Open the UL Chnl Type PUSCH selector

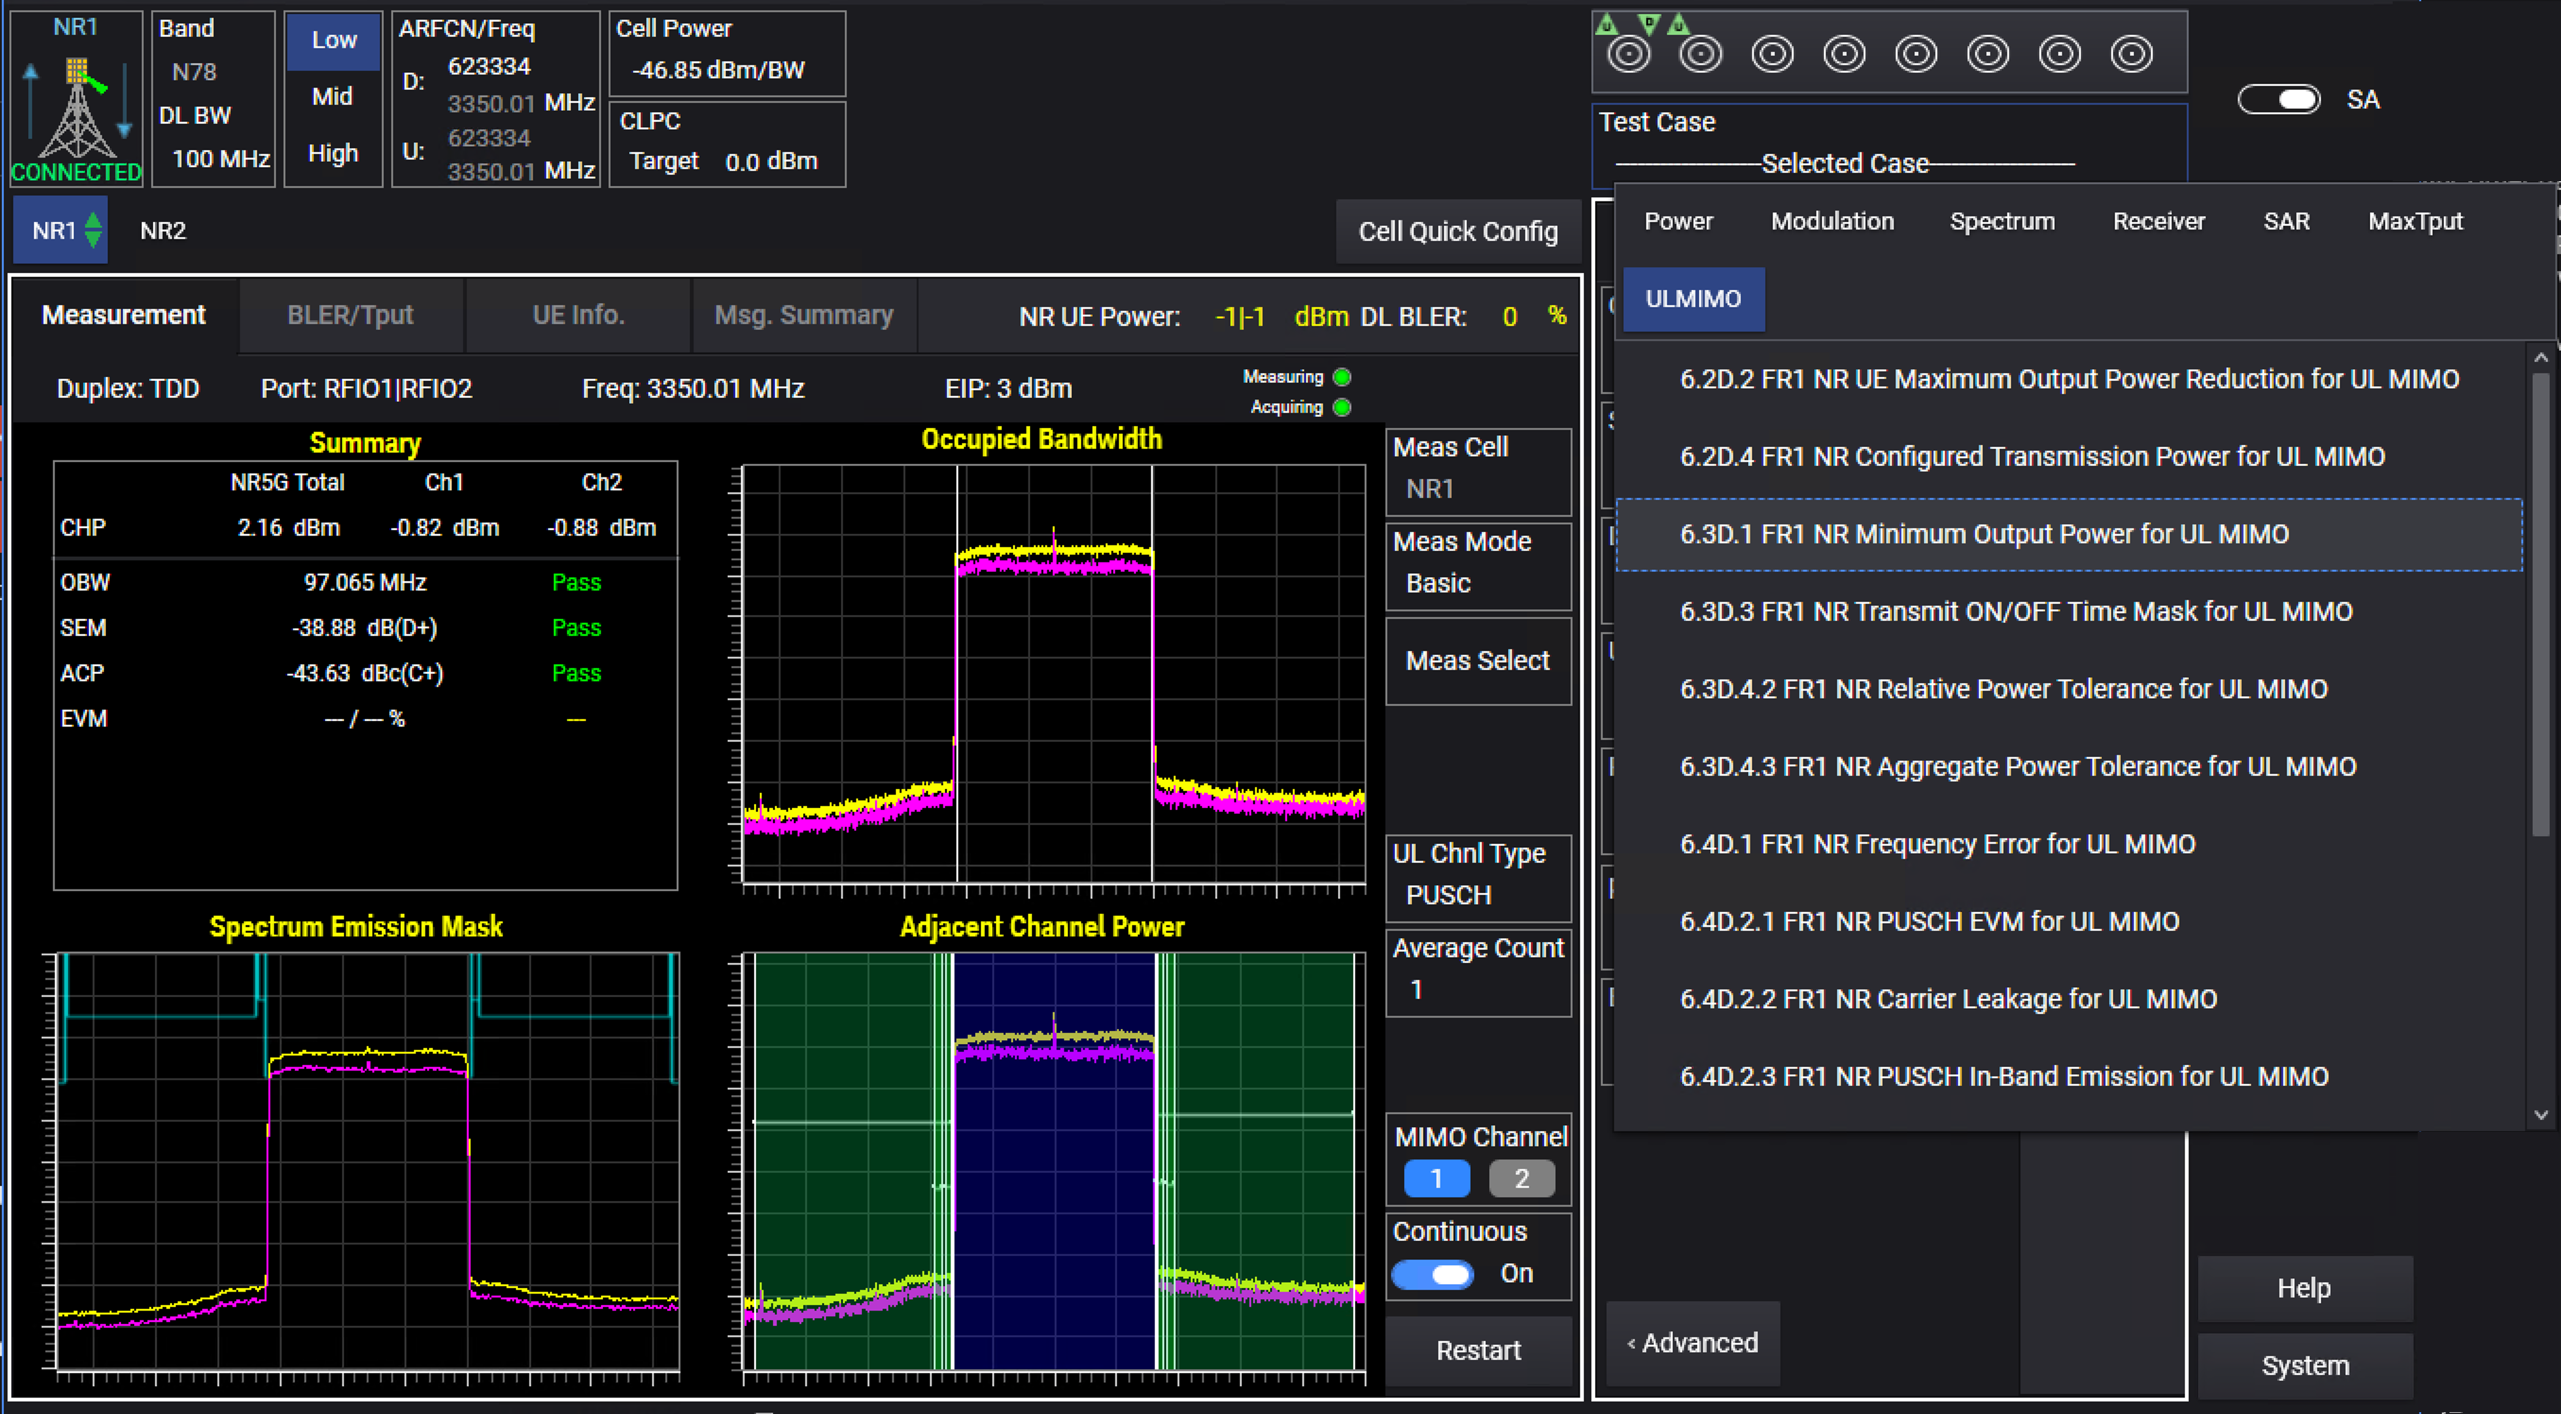click(x=1478, y=875)
